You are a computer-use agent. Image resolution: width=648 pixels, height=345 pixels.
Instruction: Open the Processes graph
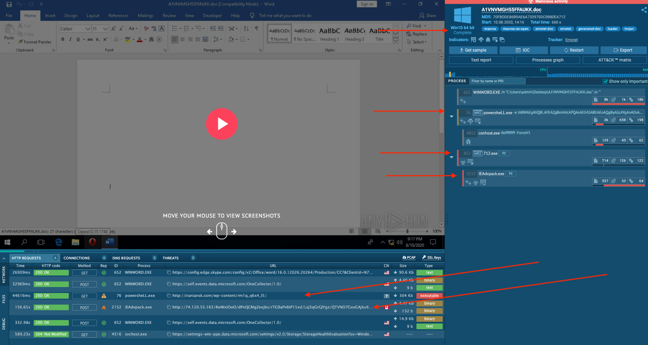click(547, 60)
